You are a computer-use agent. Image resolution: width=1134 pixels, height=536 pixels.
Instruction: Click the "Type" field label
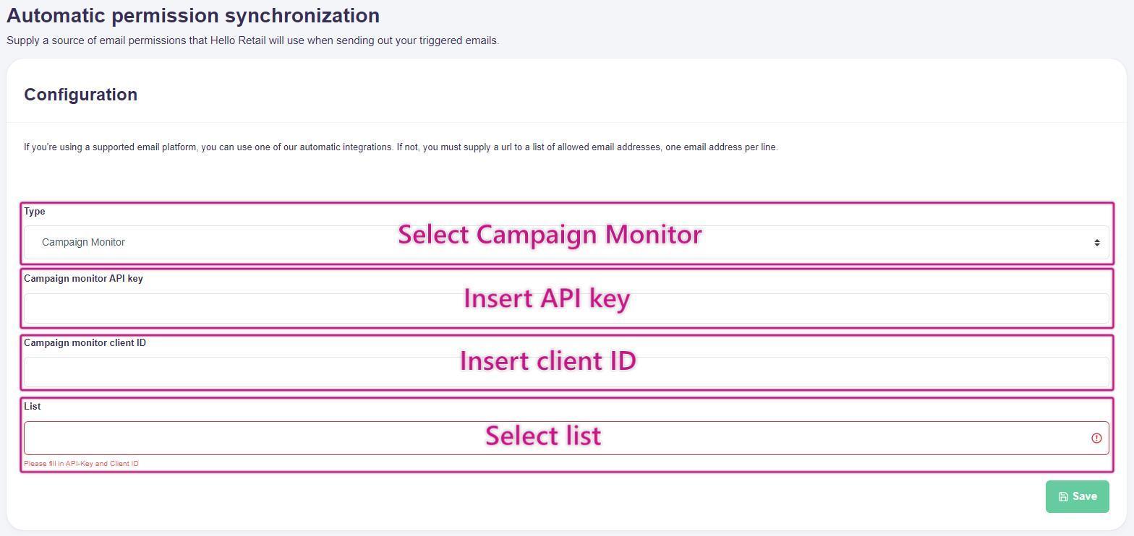35,212
